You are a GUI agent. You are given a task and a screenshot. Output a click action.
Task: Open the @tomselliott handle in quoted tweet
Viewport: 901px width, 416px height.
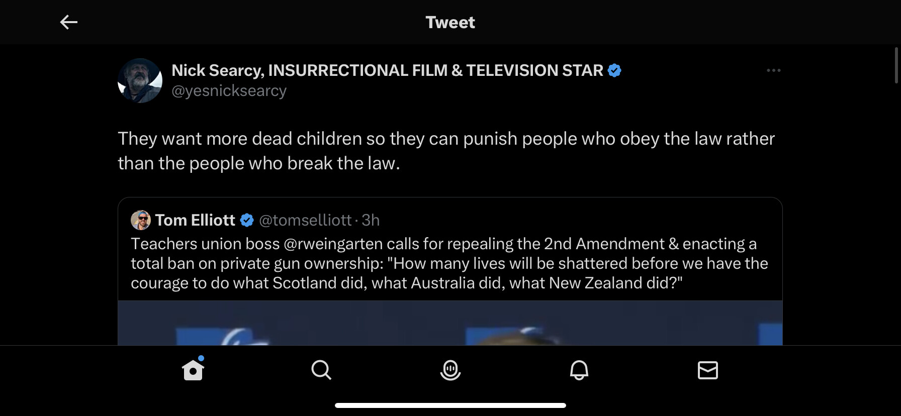(x=305, y=220)
